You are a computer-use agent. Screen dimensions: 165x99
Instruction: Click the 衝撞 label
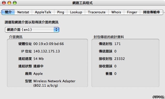[x=109, y=74]
